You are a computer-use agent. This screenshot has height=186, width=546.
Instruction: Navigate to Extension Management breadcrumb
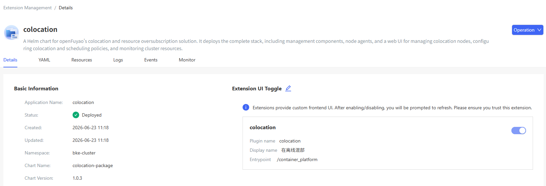tap(28, 8)
